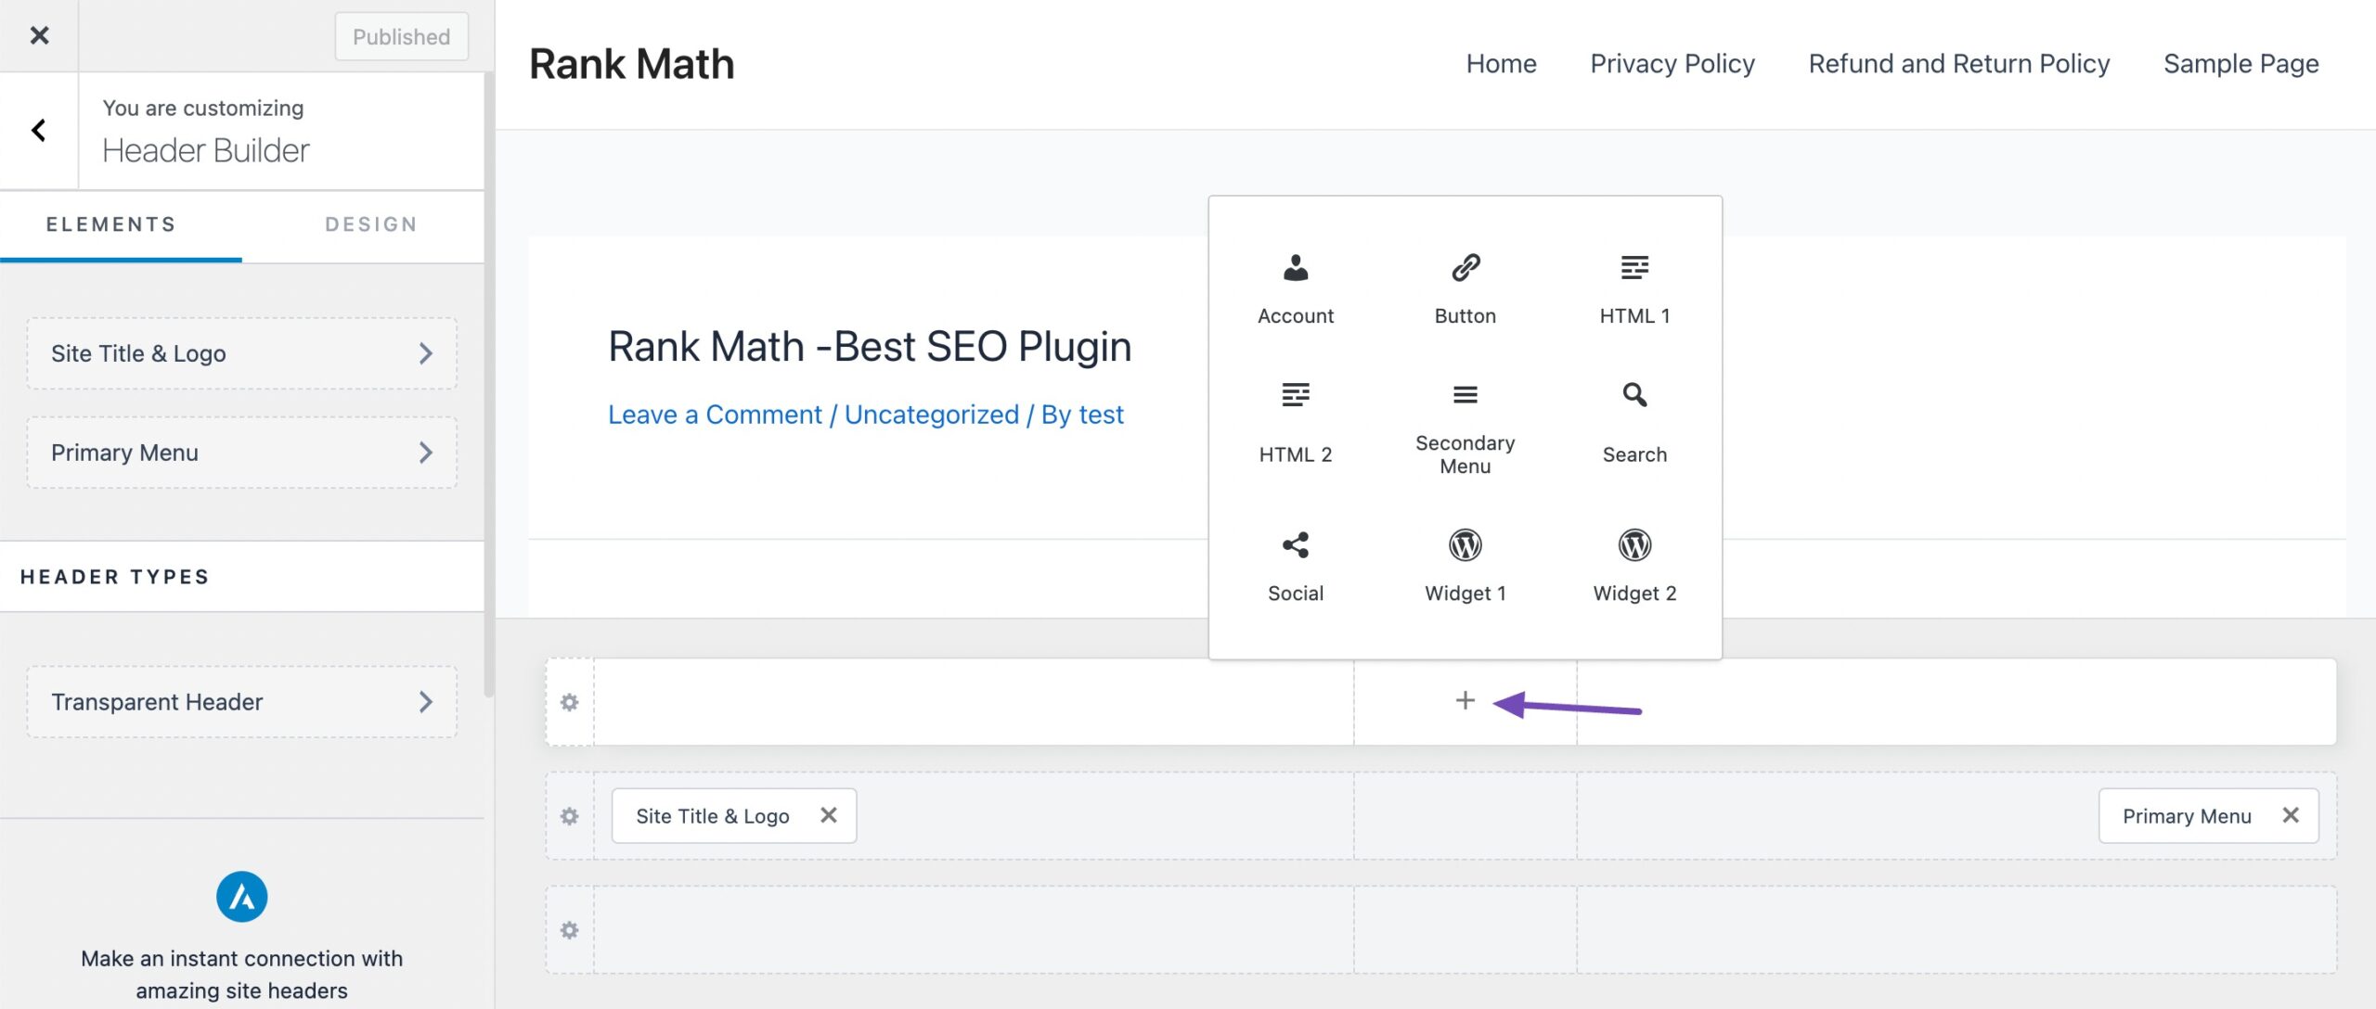The image size is (2376, 1009).
Task: Expand Transparent Header settings
Action: (241, 702)
